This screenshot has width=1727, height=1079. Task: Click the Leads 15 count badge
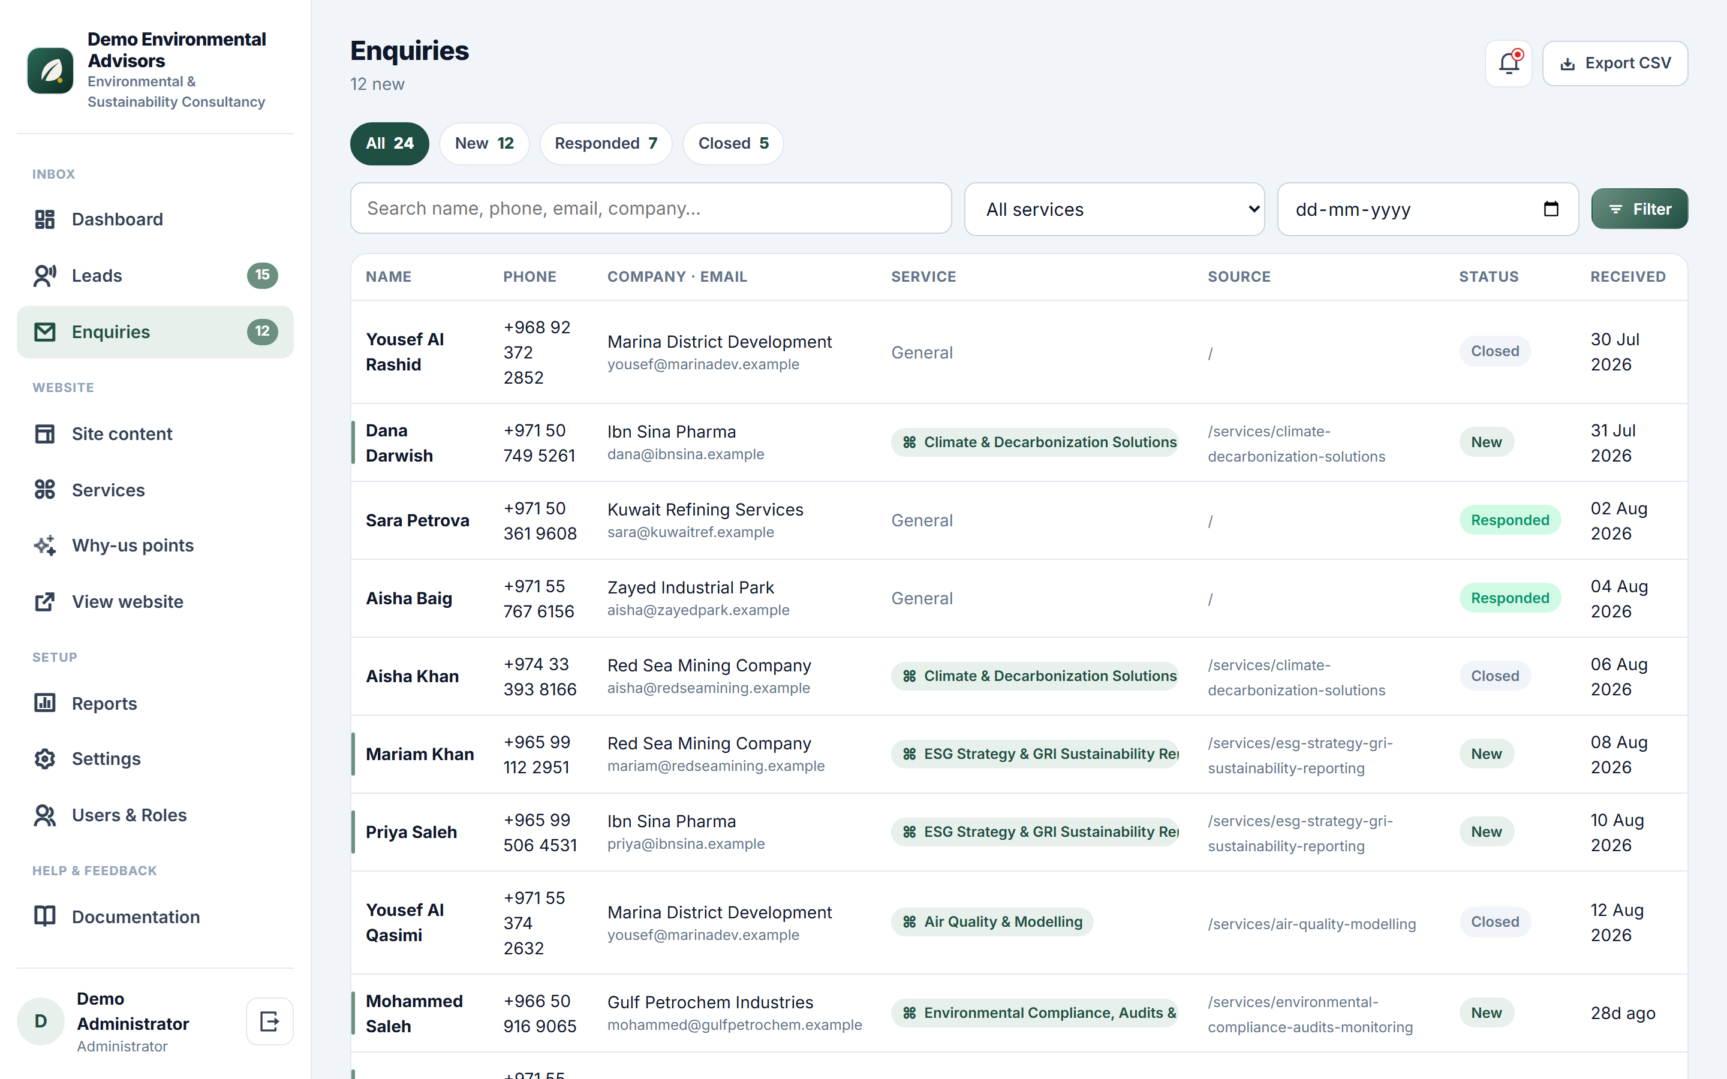[262, 276]
